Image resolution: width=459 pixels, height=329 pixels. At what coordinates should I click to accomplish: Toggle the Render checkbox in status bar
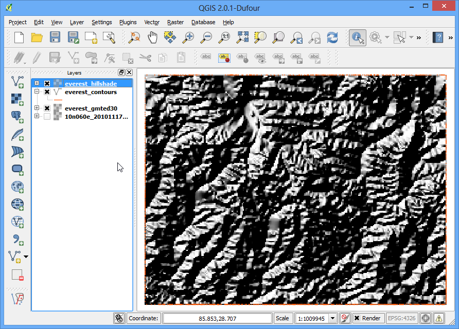[357, 318]
